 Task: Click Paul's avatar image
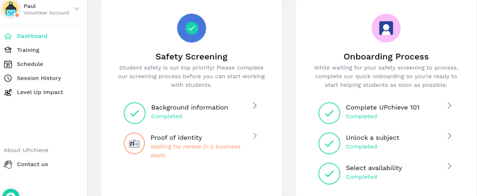[10, 9]
